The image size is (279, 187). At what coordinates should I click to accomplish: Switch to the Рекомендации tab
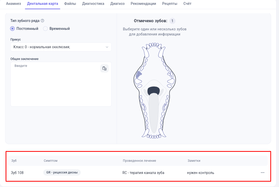coord(143,4)
